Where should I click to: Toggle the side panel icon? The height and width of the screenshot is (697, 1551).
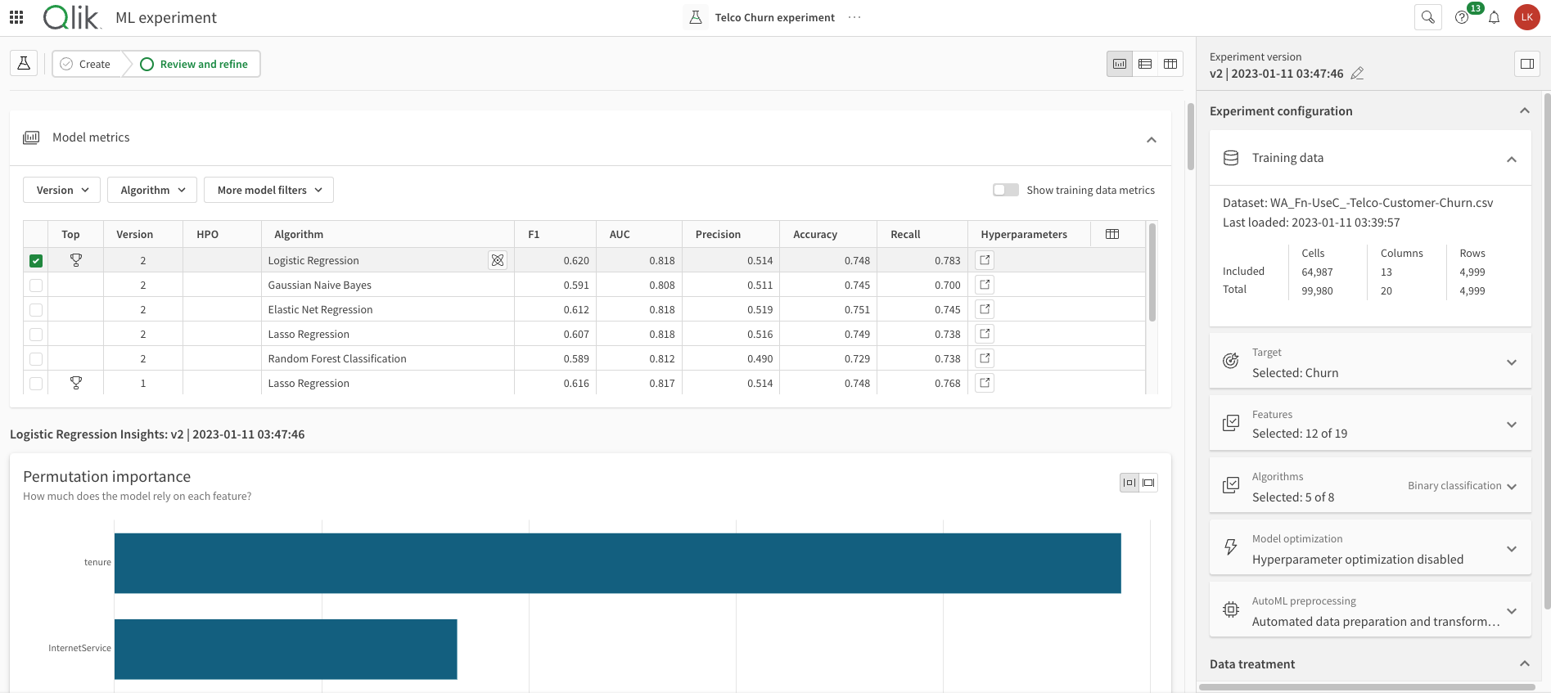[1527, 64]
